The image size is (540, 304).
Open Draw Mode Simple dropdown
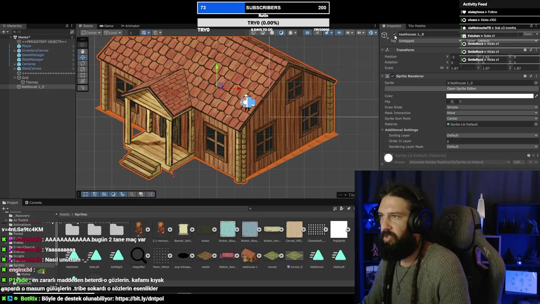click(492, 107)
